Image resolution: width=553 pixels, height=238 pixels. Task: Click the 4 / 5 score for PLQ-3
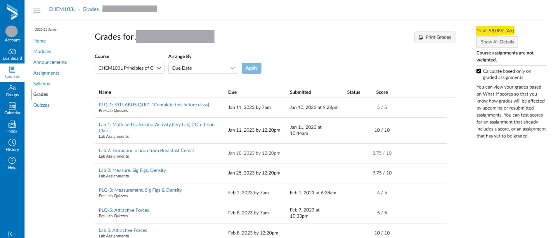click(x=382, y=193)
